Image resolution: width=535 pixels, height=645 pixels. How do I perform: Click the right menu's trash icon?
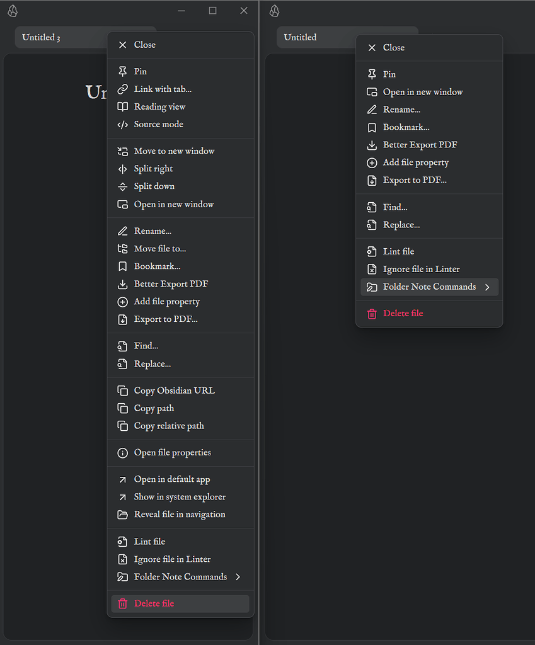[372, 314]
